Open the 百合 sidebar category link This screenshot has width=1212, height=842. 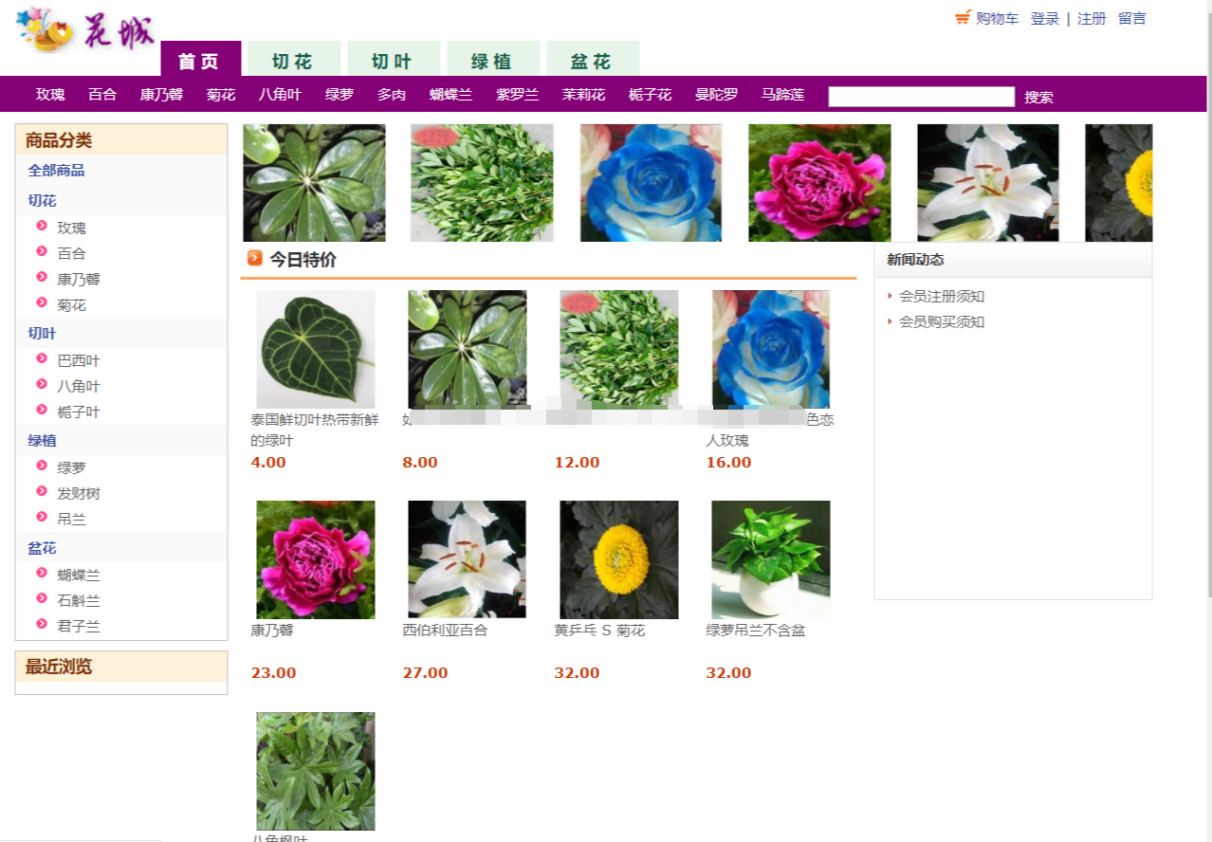click(x=71, y=254)
